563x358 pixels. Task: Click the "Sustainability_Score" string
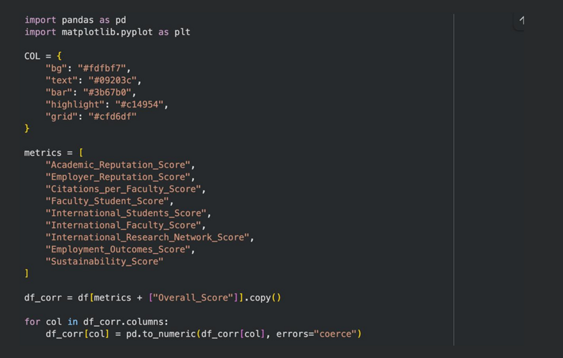click(104, 261)
